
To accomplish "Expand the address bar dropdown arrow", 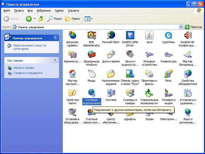I will pos(180,27).
